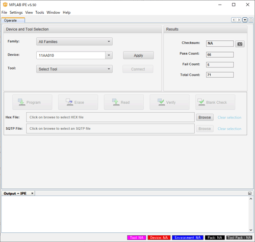This screenshot has height=242, width=255.
Task: Click the Hex File path field
Action: tap(110, 117)
